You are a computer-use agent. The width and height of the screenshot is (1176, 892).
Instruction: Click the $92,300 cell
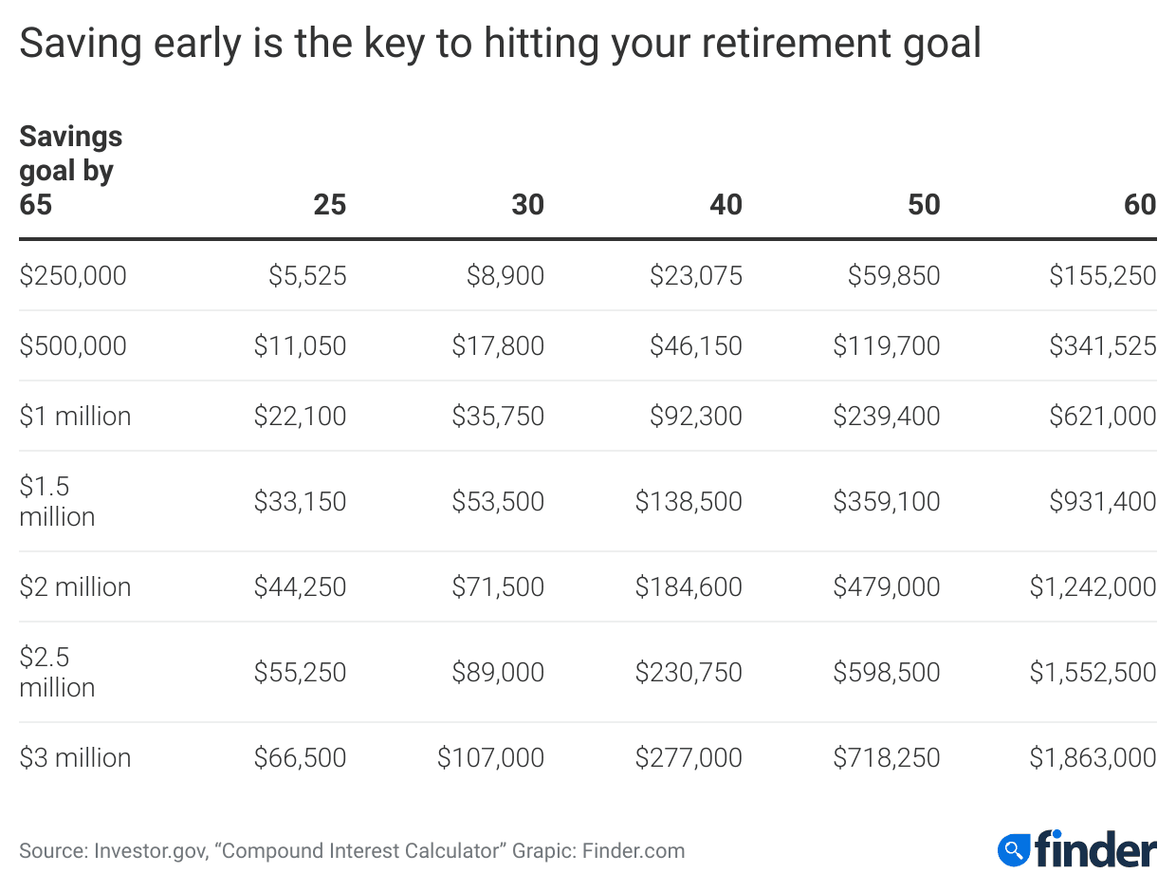(x=696, y=416)
